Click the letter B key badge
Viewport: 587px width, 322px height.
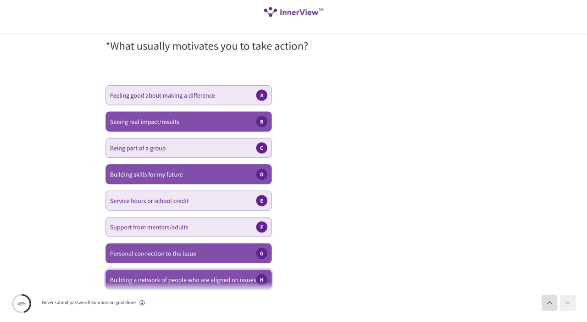262,122
